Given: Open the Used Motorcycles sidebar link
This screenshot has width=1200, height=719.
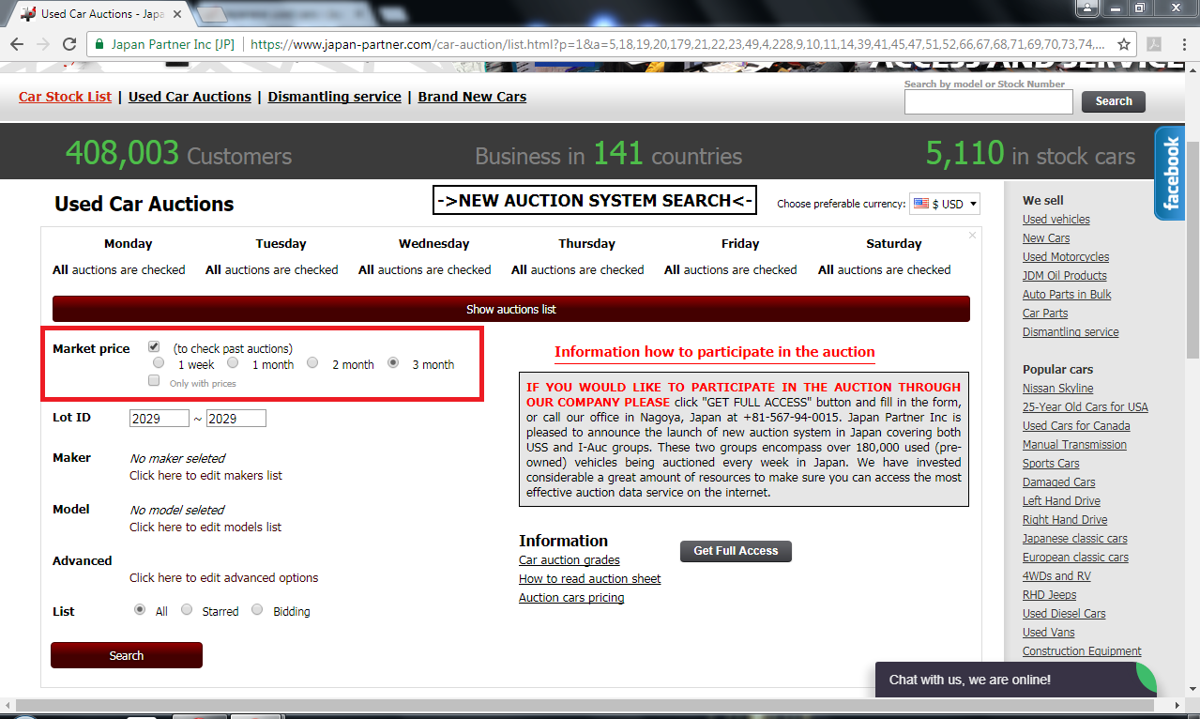Looking at the screenshot, I should [1066, 257].
